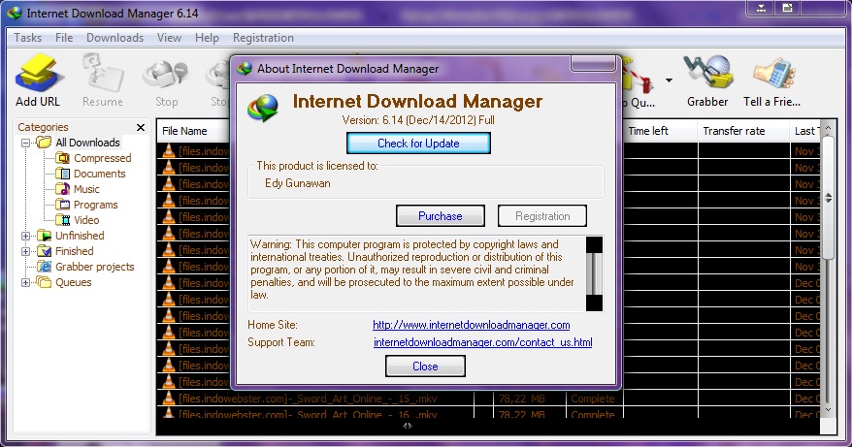Click the Unfinished folder icon
The image size is (852, 447).
pos(44,236)
